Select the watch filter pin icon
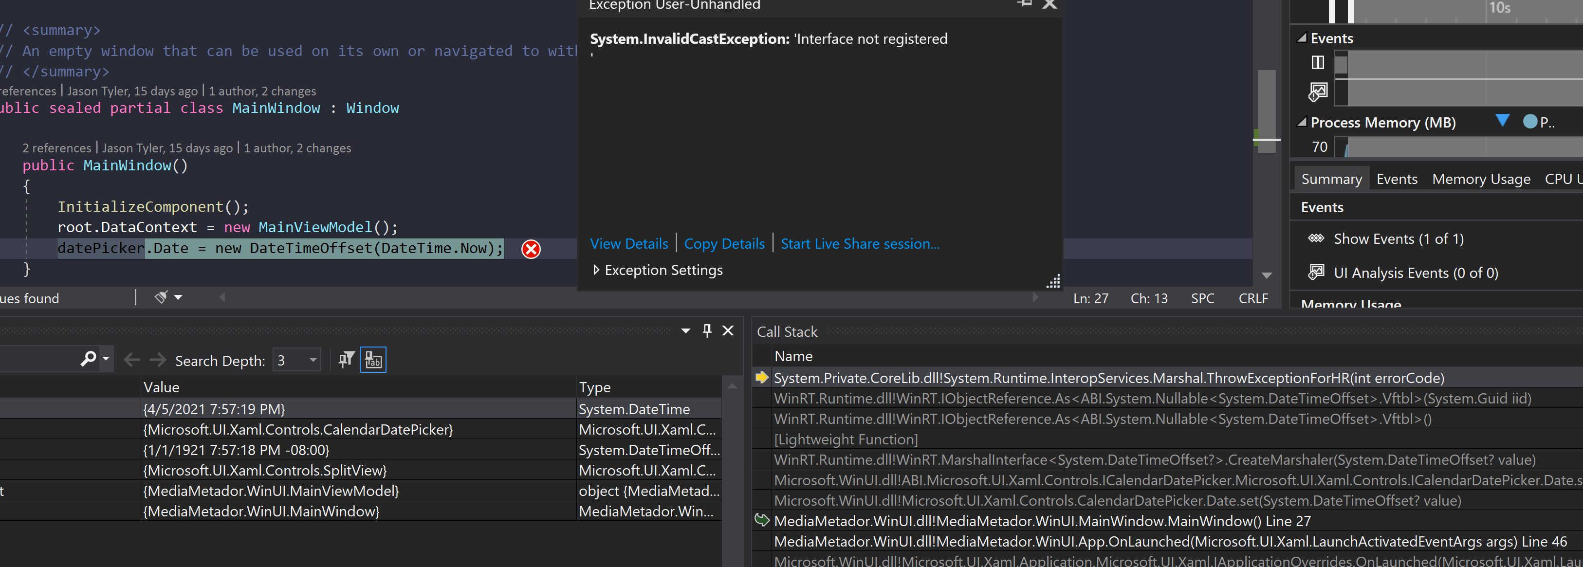 click(346, 359)
